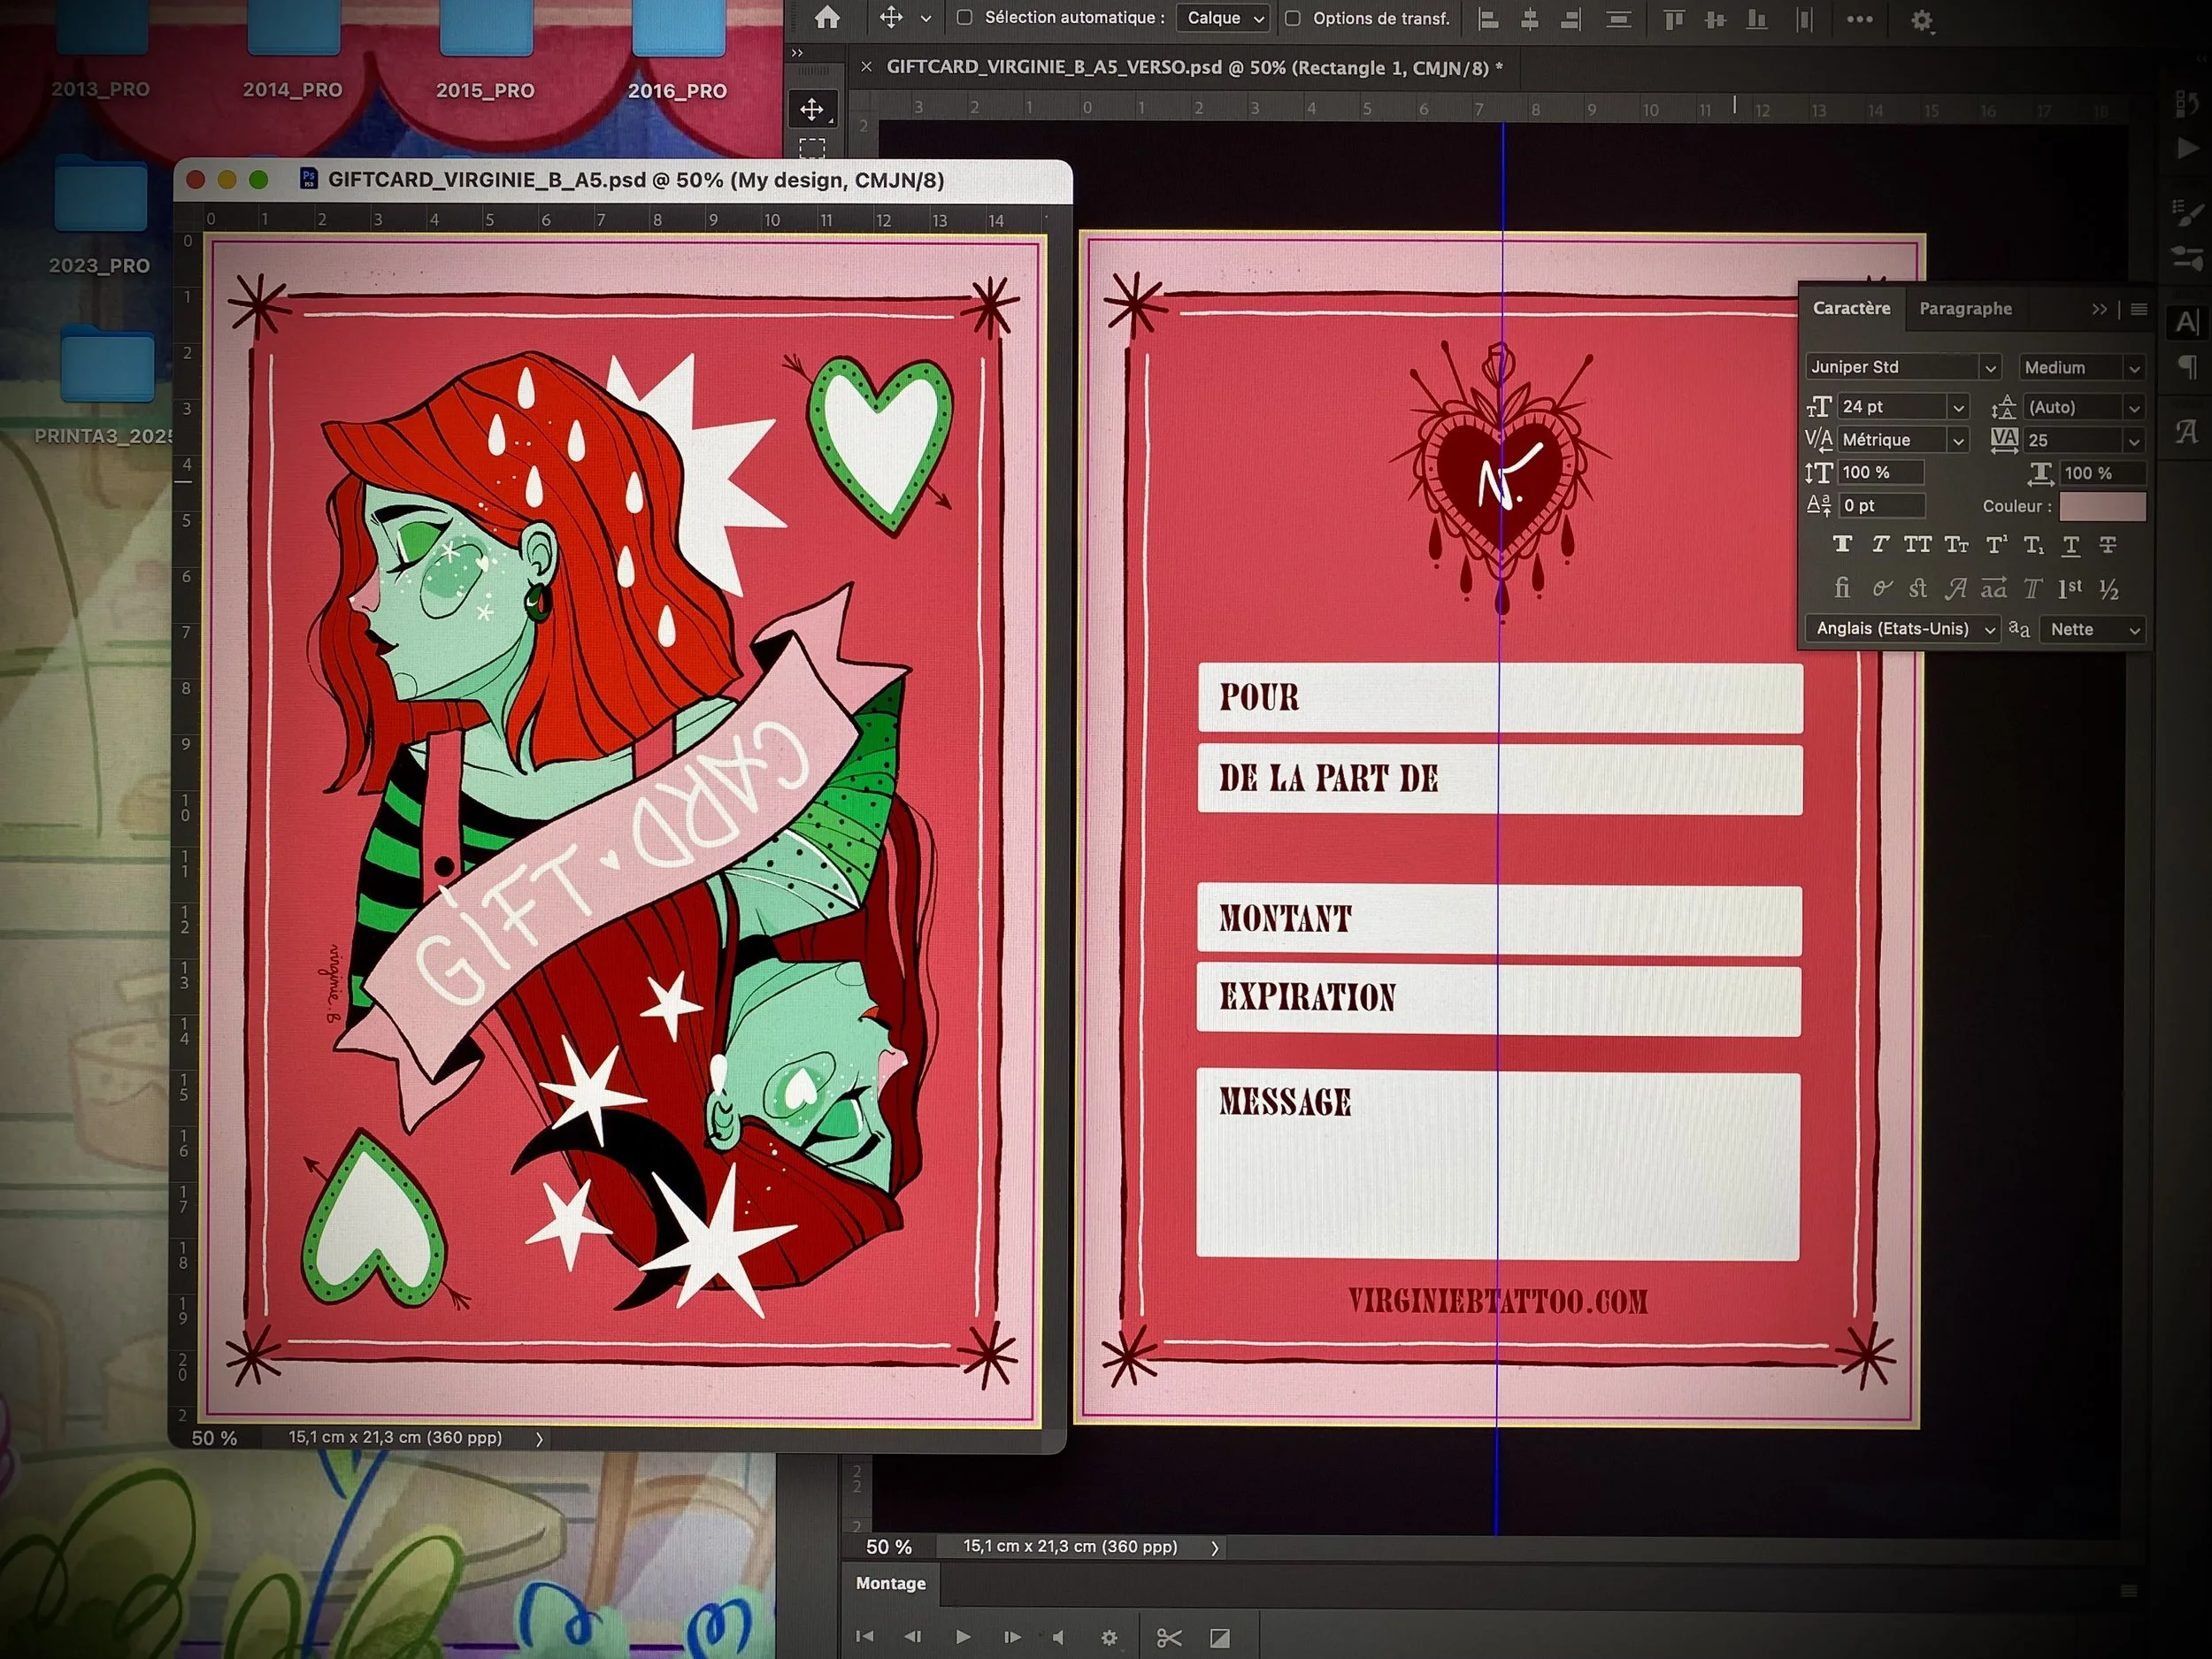This screenshot has width=2212, height=1659.
Task: Select the Move tool in the toolbox
Action: [812, 109]
